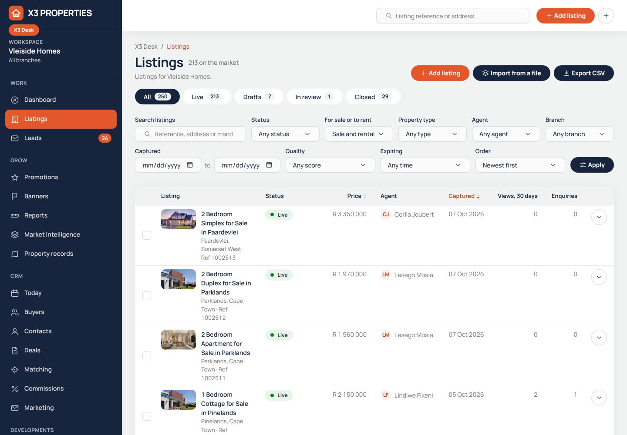Expand the Parklands duplex row chevron
Image resolution: width=627 pixels, height=435 pixels.
click(599, 277)
